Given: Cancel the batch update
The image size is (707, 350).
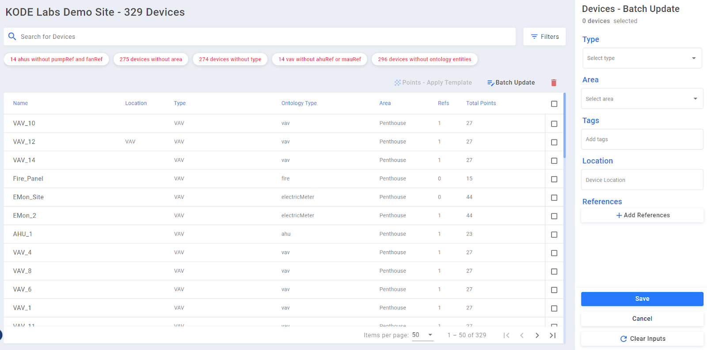Looking at the screenshot, I should coord(642,319).
